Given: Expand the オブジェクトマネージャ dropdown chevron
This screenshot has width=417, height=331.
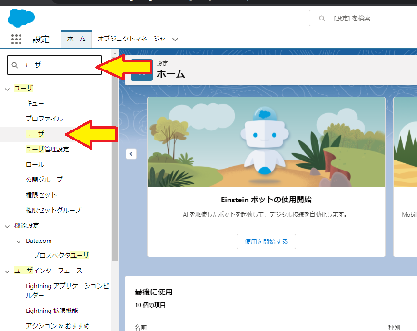Looking at the screenshot, I should pos(175,40).
